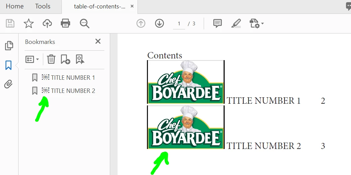Open the document settings gear tool
Screen dimensions: 351x175
tap(254, 23)
